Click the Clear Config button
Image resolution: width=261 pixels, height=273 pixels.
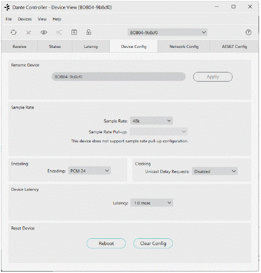153,243
